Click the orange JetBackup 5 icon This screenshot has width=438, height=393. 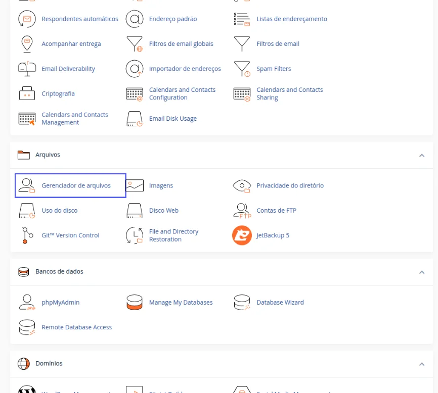(242, 235)
